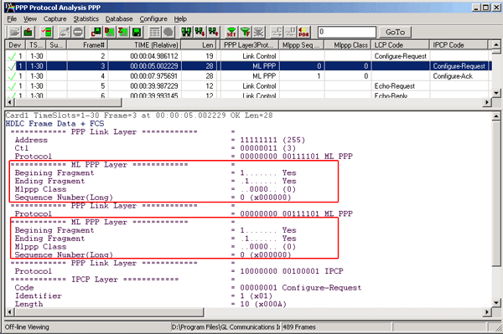The width and height of the screenshot is (503, 334).
Task: Click the decode pane scroll down arrow
Action: click(496, 303)
